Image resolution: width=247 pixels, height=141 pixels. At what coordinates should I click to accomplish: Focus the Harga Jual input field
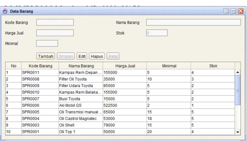[x=55, y=33]
